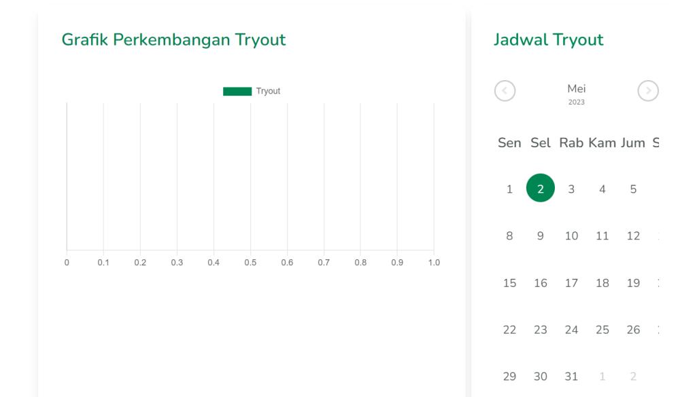Toggle the Tryout legend color box
This screenshot has height=397, width=680.
[x=237, y=92]
